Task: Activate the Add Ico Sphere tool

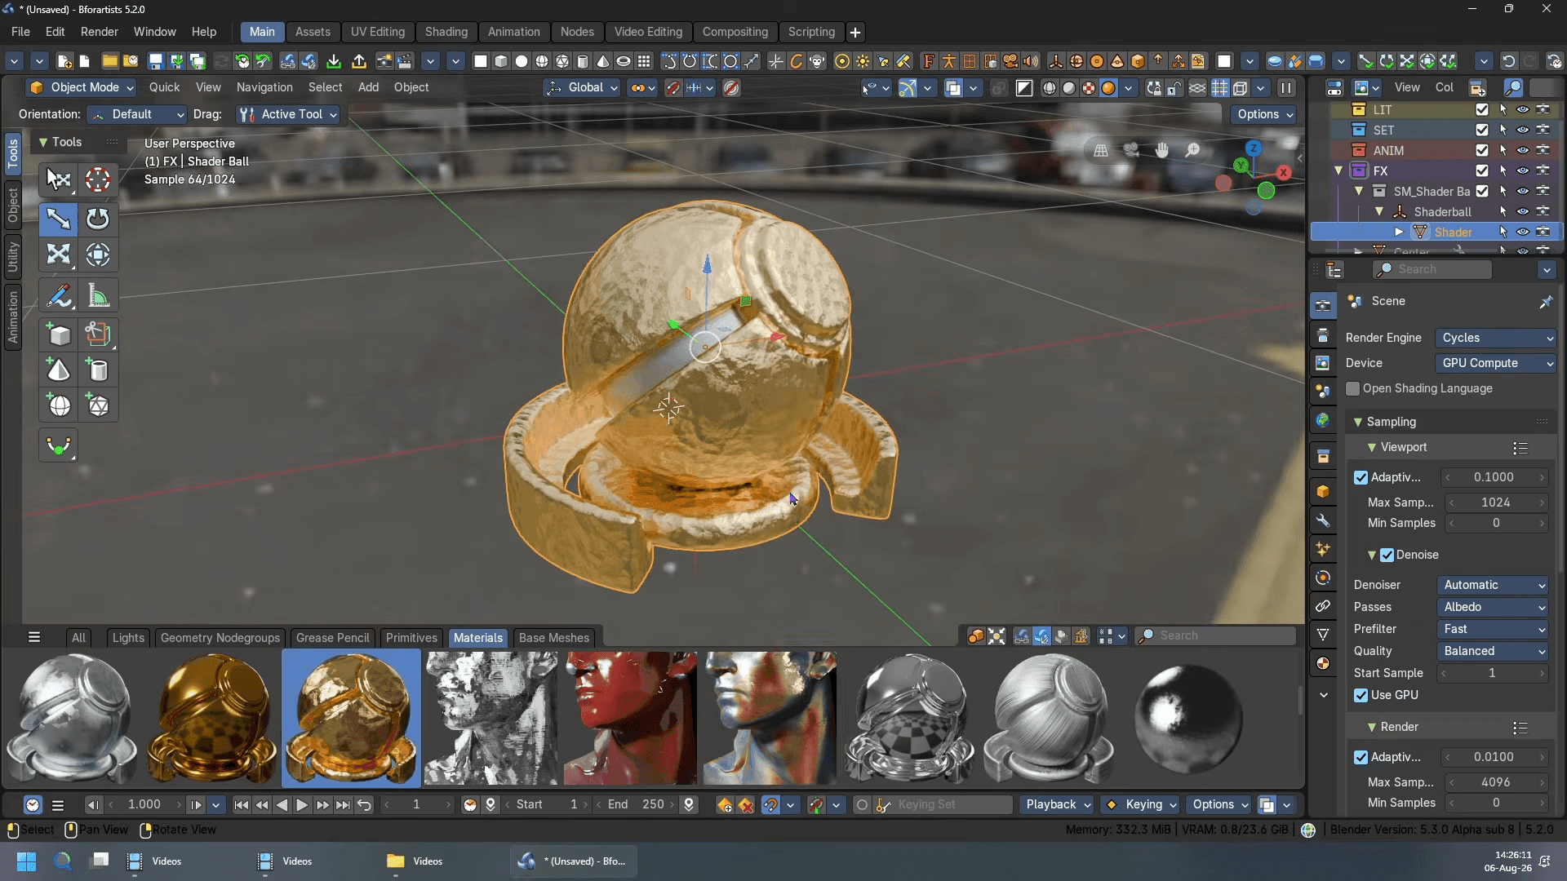Action: pyautogui.click(x=98, y=405)
